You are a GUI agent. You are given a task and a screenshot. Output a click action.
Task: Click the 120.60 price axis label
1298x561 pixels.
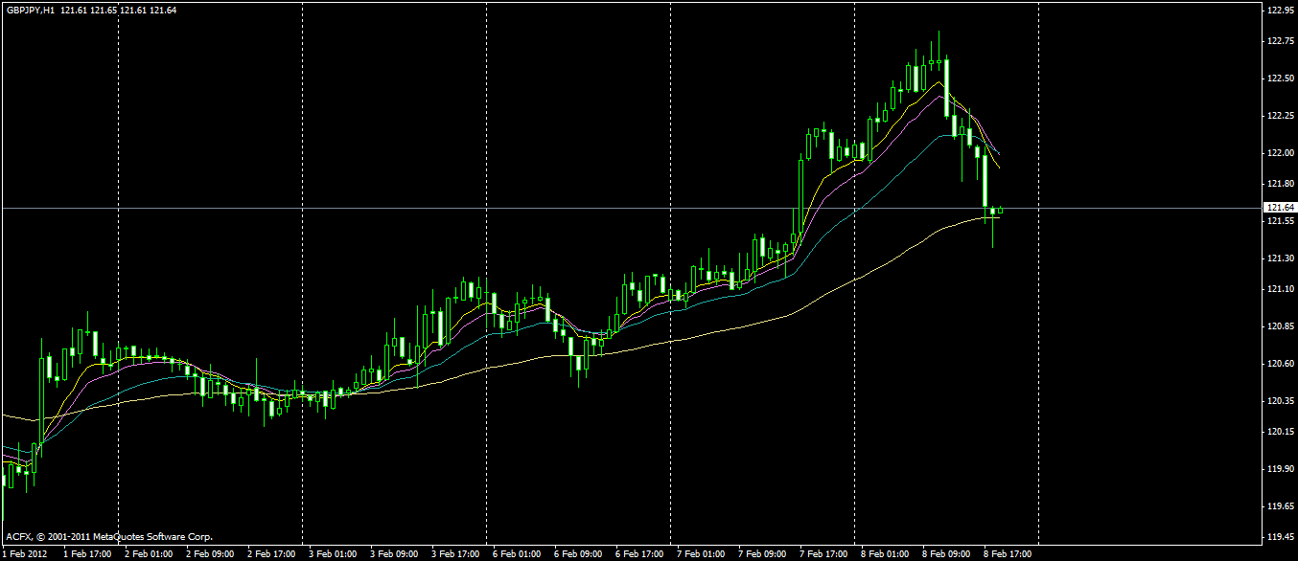[x=1281, y=364]
